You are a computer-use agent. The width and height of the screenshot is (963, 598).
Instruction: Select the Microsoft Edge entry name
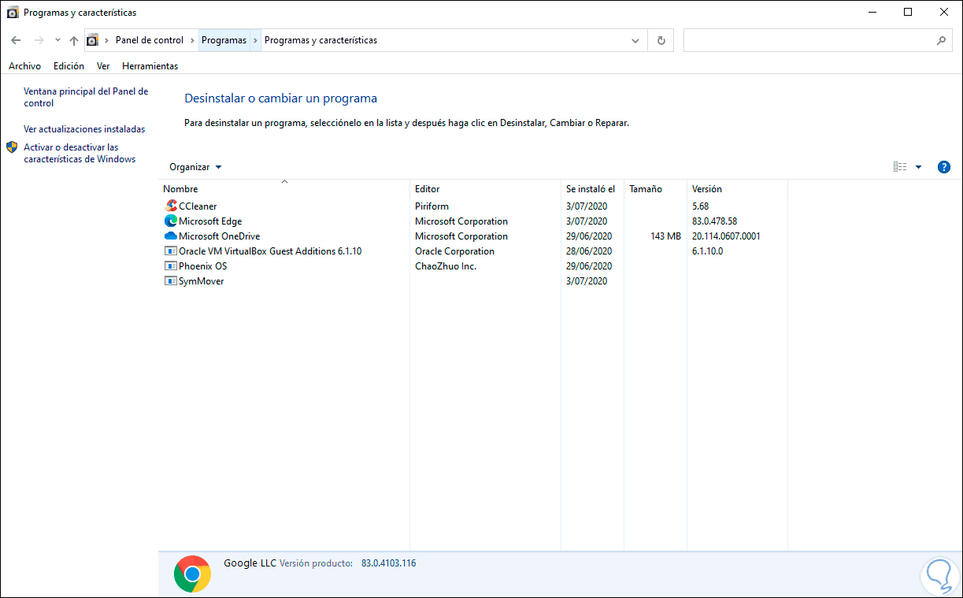point(210,221)
